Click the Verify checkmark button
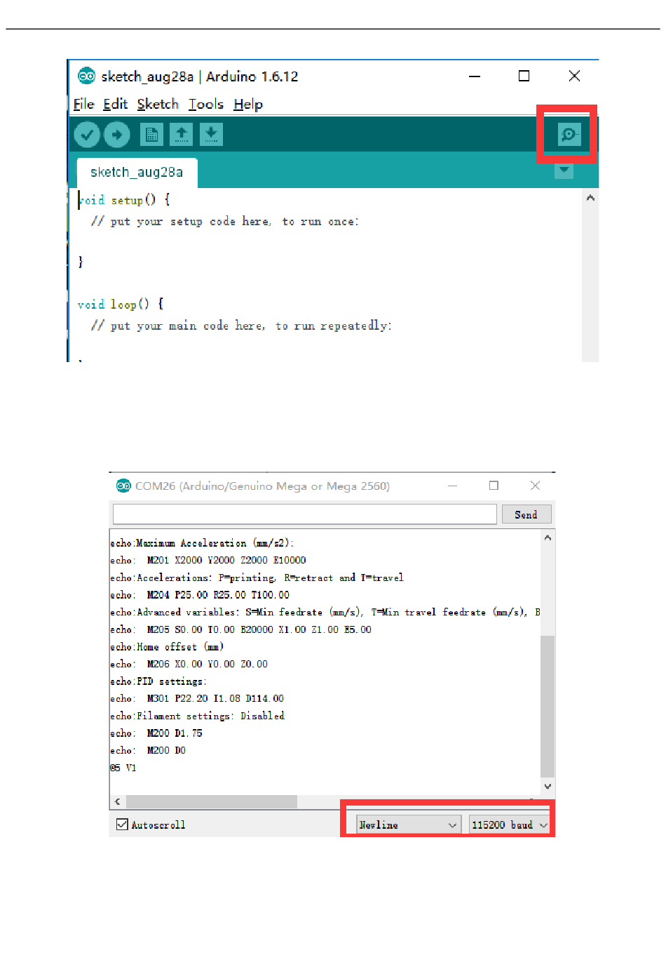The image size is (666, 974). coord(87,134)
